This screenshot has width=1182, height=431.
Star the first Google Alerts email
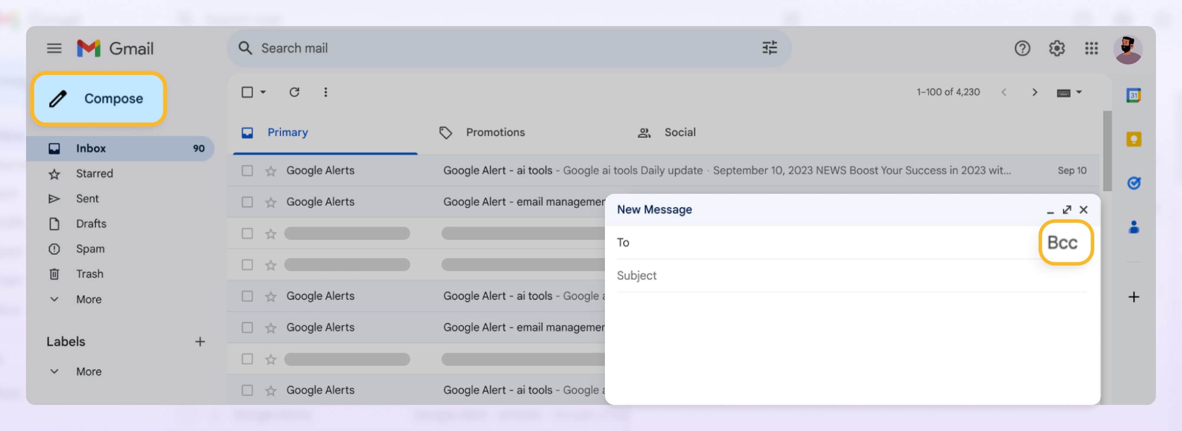[270, 170]
